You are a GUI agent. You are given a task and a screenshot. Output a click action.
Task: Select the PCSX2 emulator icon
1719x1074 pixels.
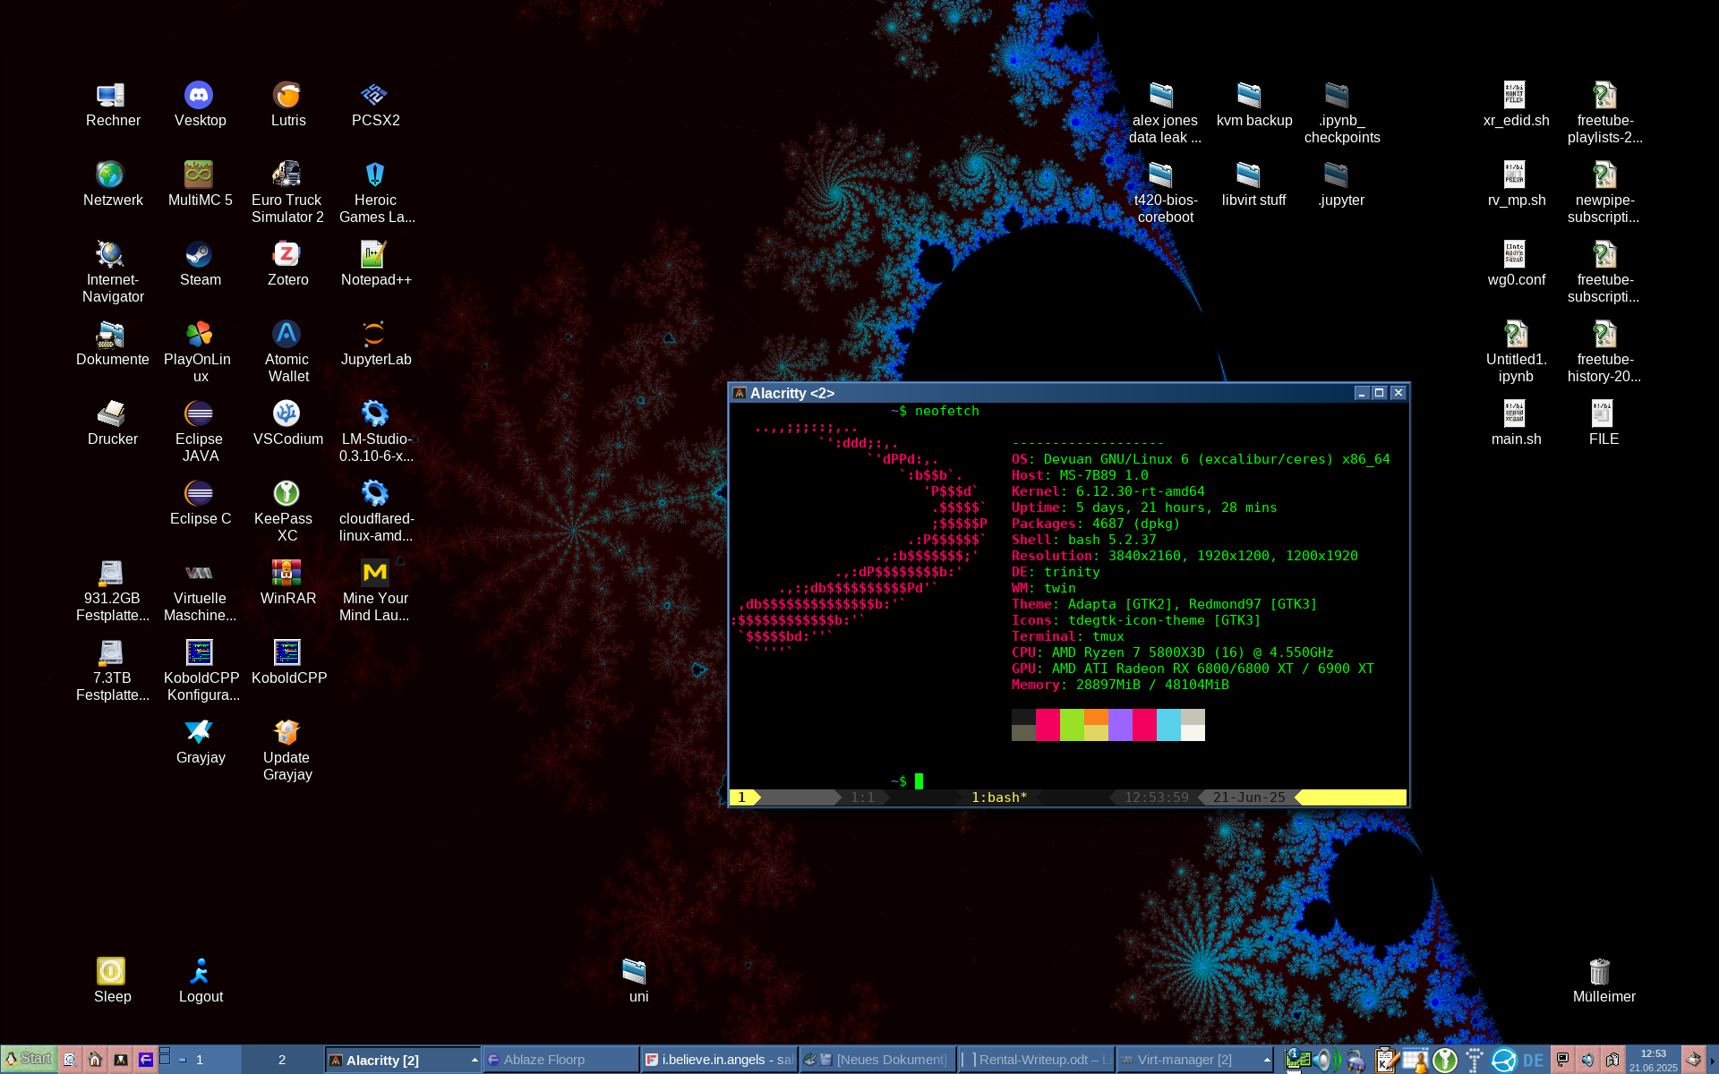375,105
